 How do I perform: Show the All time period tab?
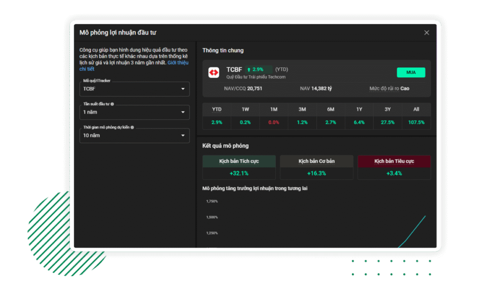tap(416, 109)
